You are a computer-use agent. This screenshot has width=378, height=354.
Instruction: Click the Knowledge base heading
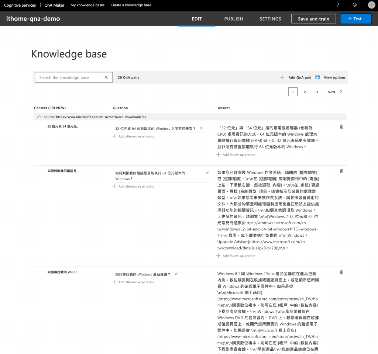pos(69,54)
